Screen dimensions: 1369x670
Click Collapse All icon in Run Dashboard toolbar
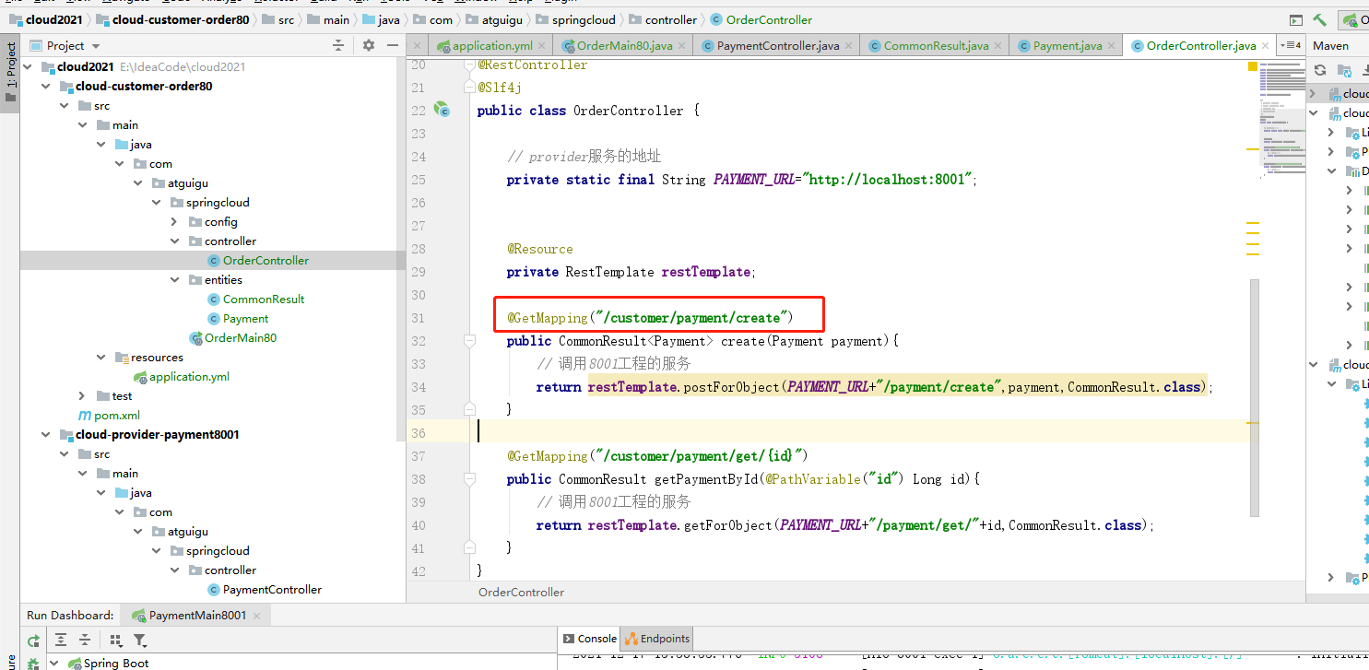click(85, 641)
